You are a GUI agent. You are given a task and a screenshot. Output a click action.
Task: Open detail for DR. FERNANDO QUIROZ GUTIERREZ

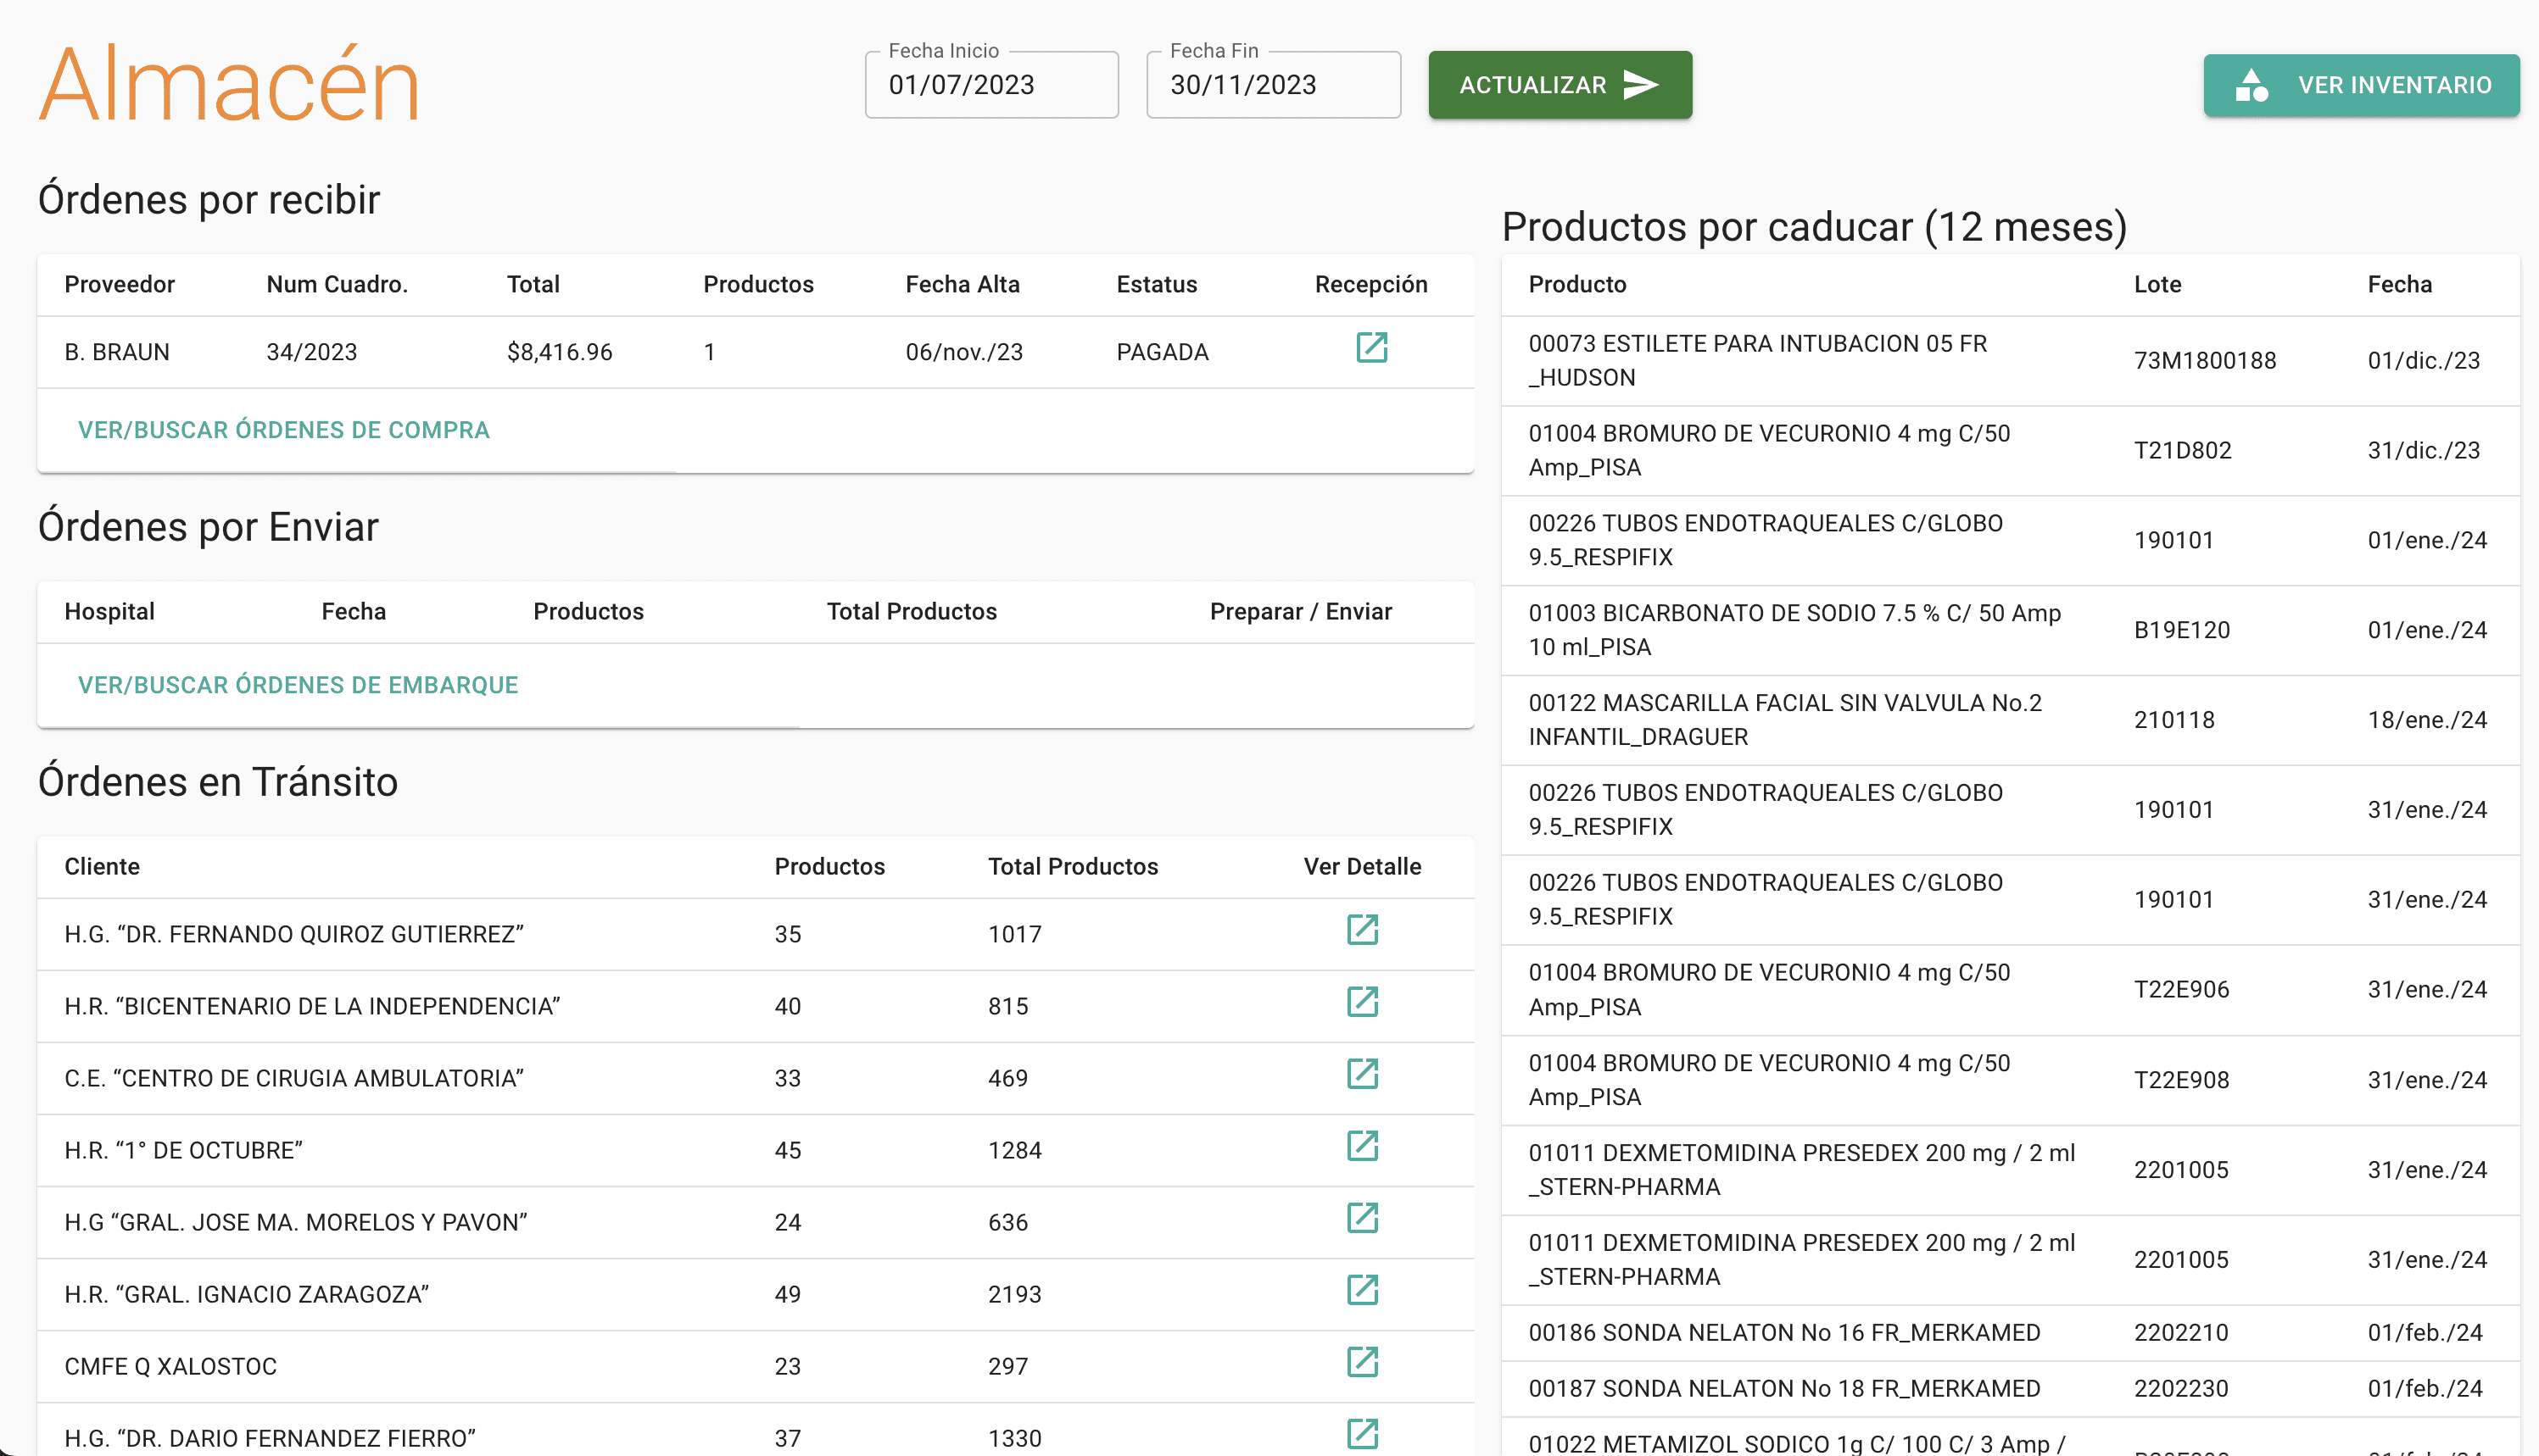(1362, 929)
